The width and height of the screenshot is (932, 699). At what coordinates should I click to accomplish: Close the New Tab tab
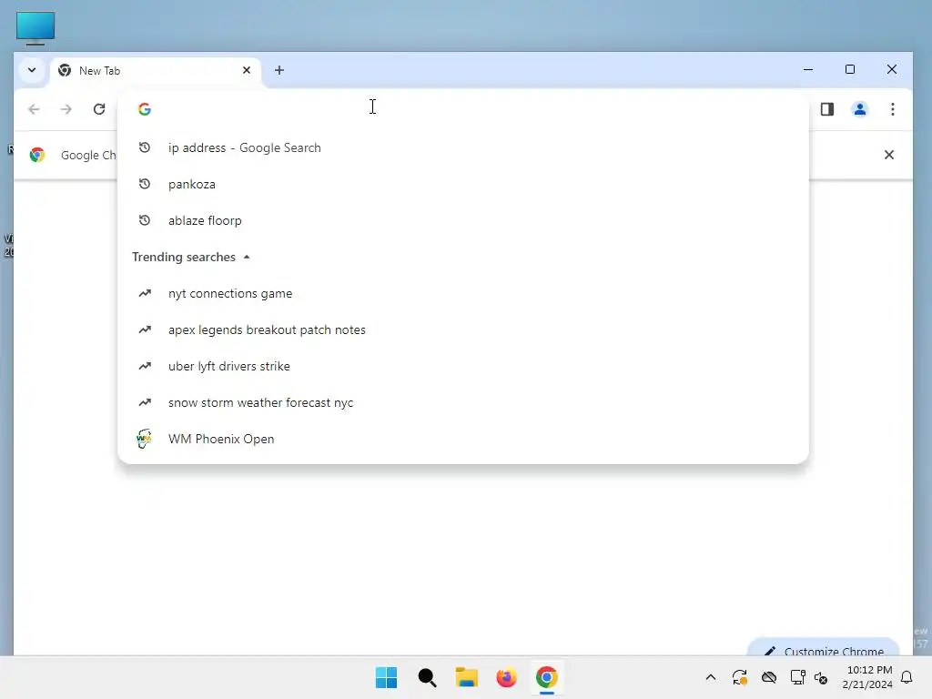coord(247,70)
